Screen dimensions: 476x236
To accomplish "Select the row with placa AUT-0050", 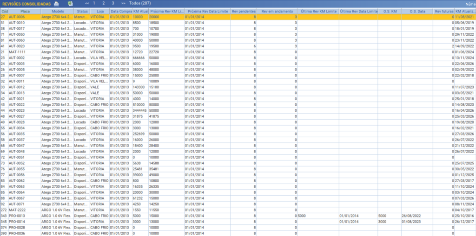I will pyautogui.click(x=238, y=34).
